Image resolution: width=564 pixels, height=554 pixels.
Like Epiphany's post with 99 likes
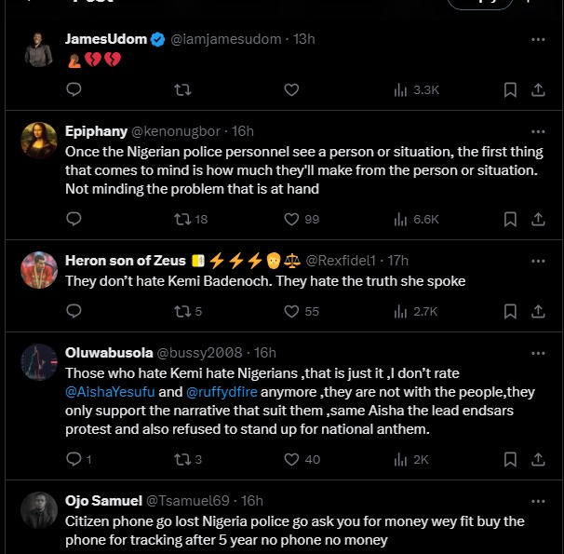pos(291,219)
